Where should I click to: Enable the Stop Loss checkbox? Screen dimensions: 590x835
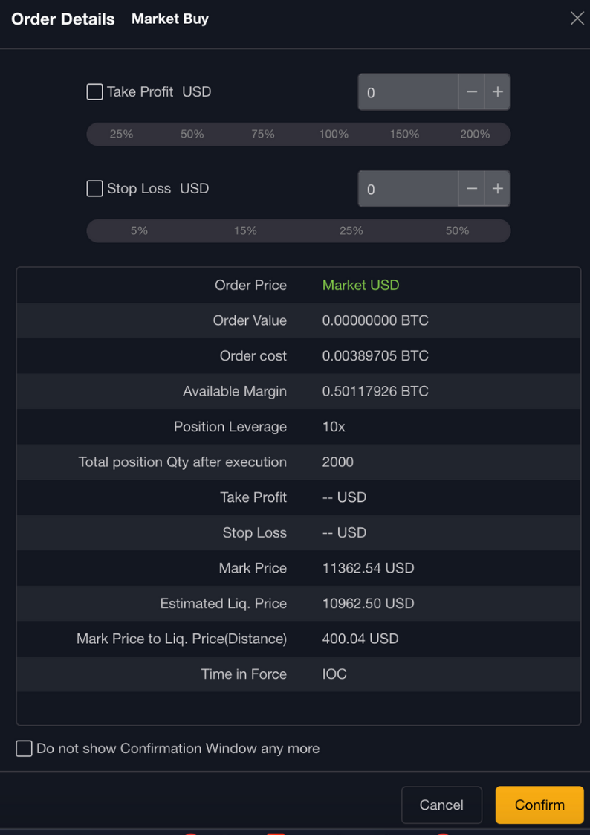[95, 189]
